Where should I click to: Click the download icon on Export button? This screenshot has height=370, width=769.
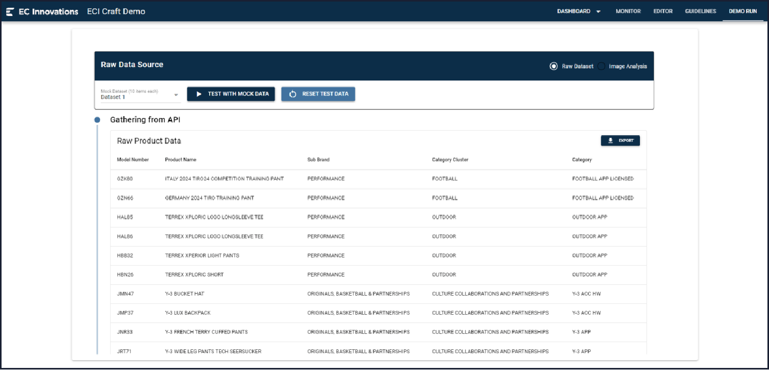point(610,140)
